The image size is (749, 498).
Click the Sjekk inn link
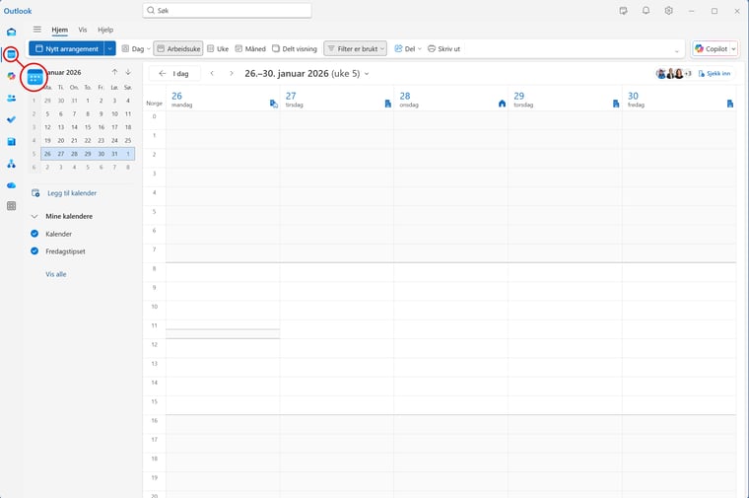click(x=715, y=74)
